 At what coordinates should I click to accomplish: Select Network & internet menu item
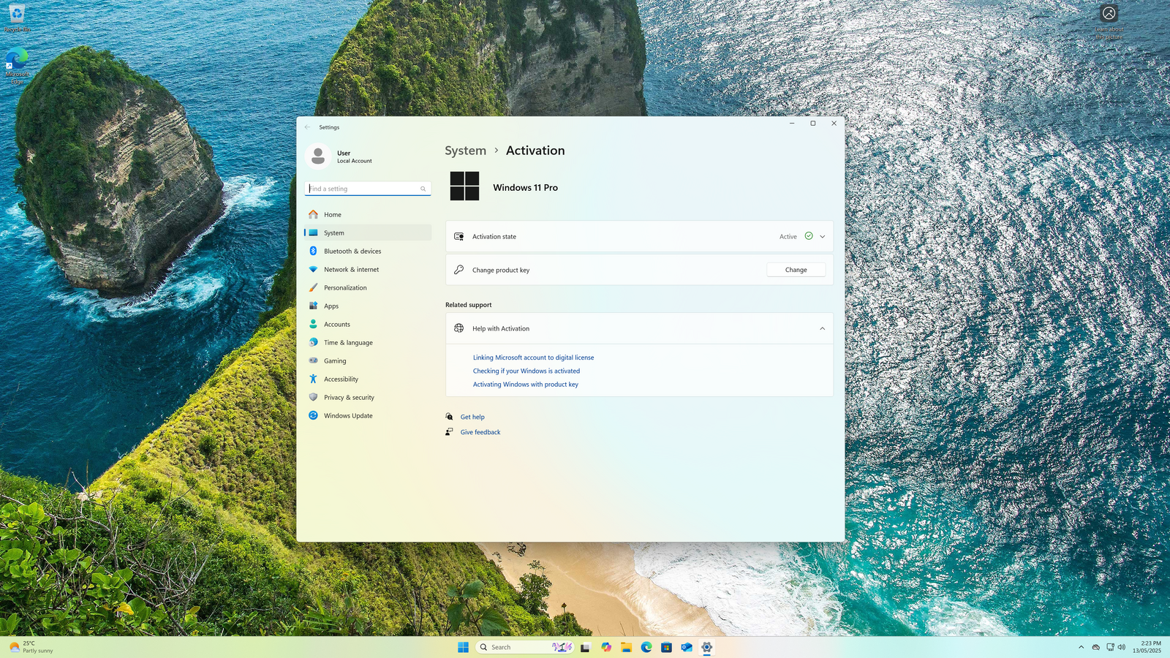click(x=351, y=270)
